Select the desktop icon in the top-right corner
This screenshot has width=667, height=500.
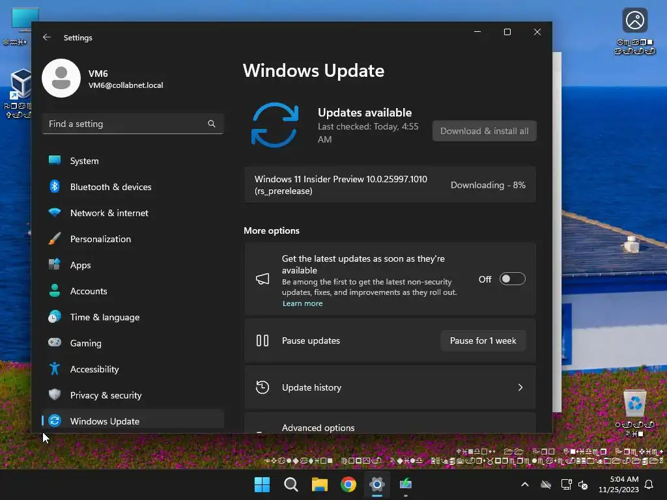coord(634,31)
